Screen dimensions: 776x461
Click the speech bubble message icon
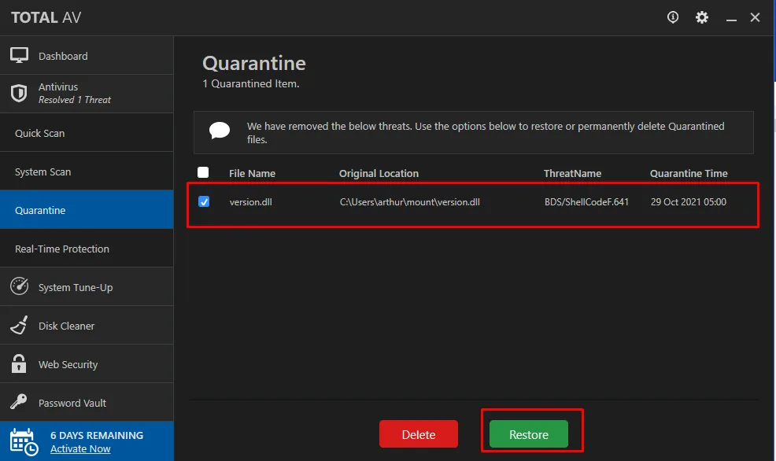point(220,131)
